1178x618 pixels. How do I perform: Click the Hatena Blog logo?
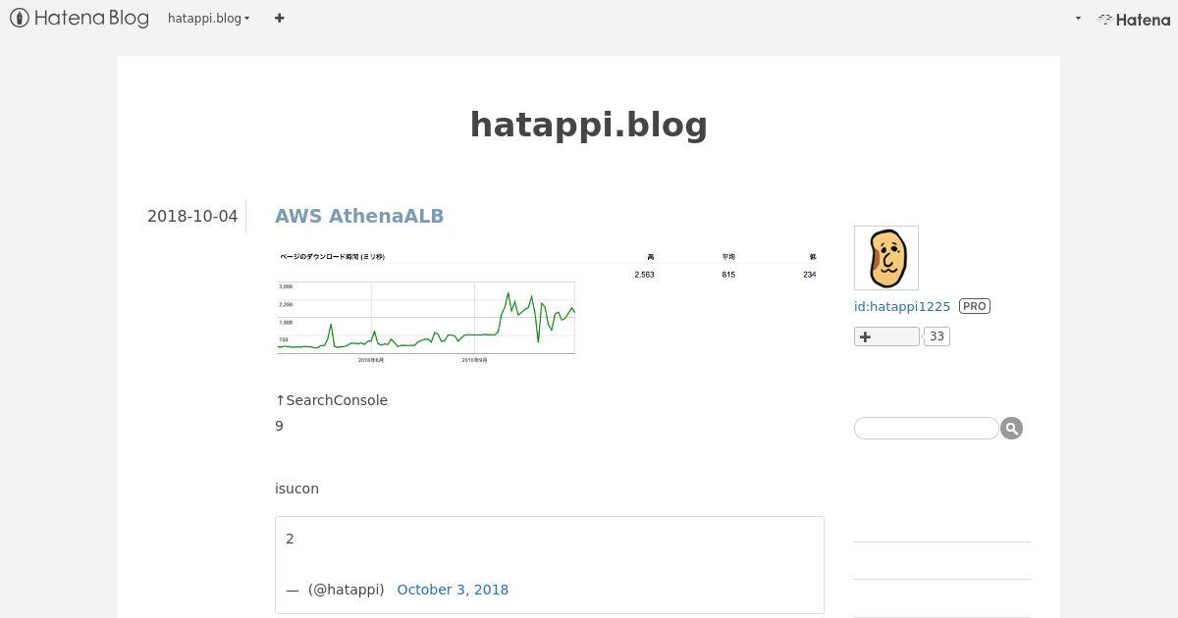coord(80,18)
